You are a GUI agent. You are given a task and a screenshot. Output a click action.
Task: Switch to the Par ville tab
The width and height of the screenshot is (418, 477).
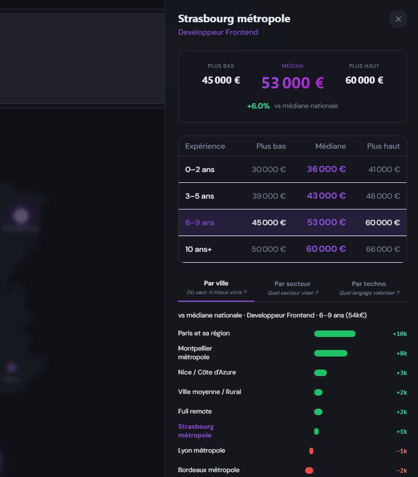(x=216, y=288)
